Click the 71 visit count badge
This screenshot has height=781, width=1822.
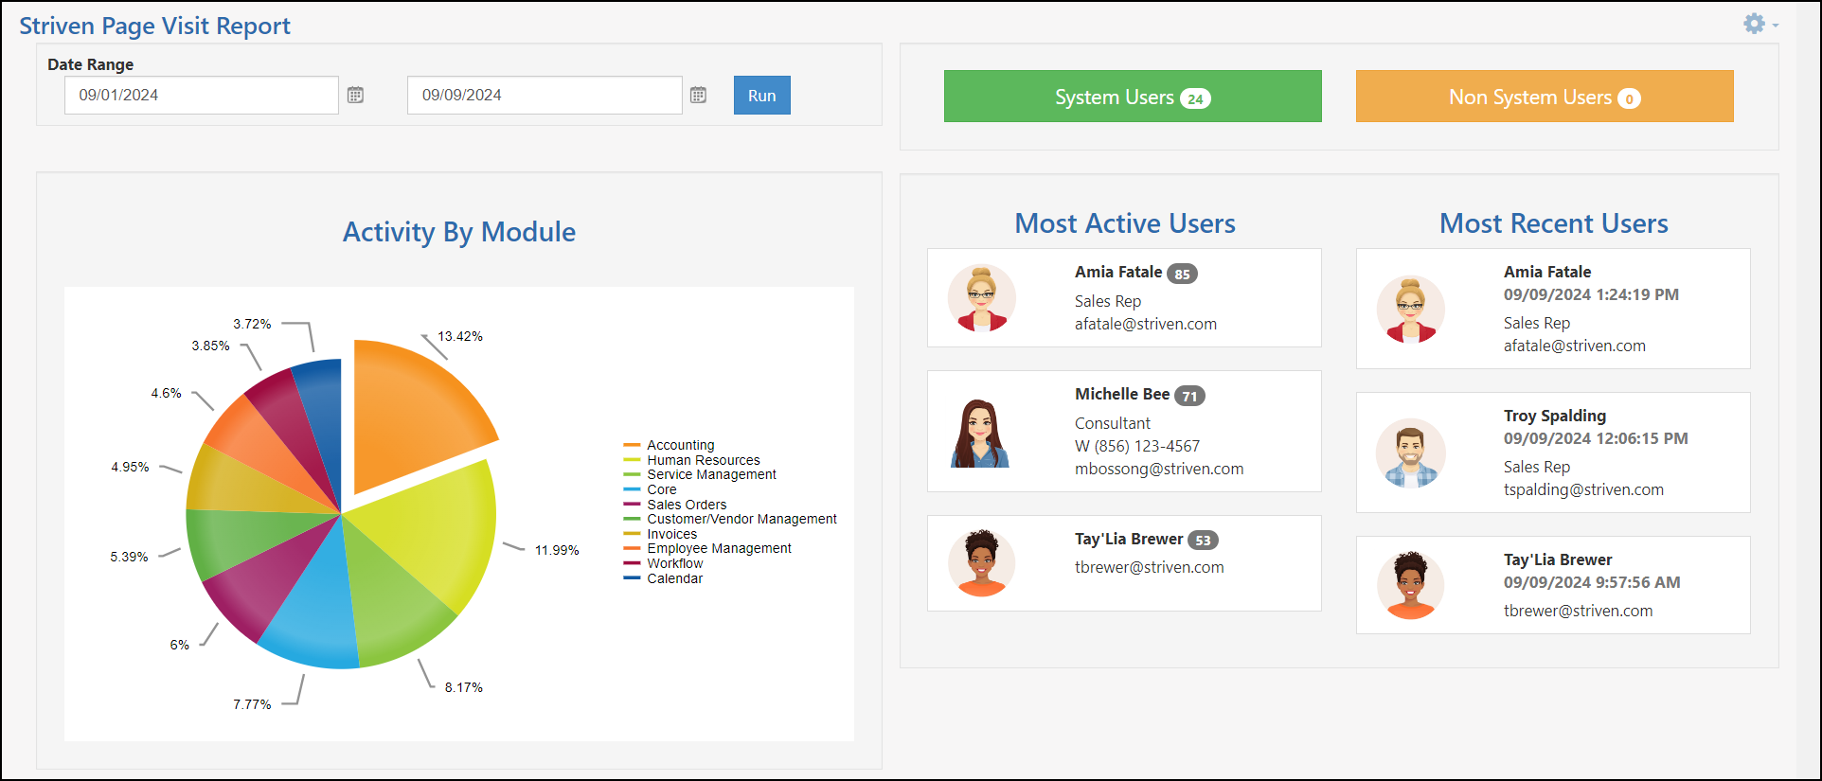tap(1189, 396)
